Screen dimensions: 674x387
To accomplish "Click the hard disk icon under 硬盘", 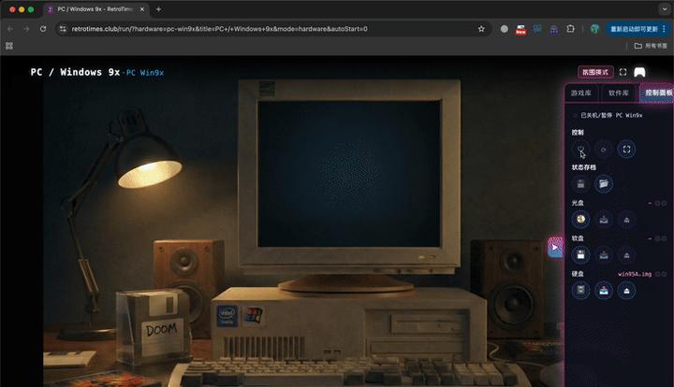I will pyautogui.click(x=580, y=290).
